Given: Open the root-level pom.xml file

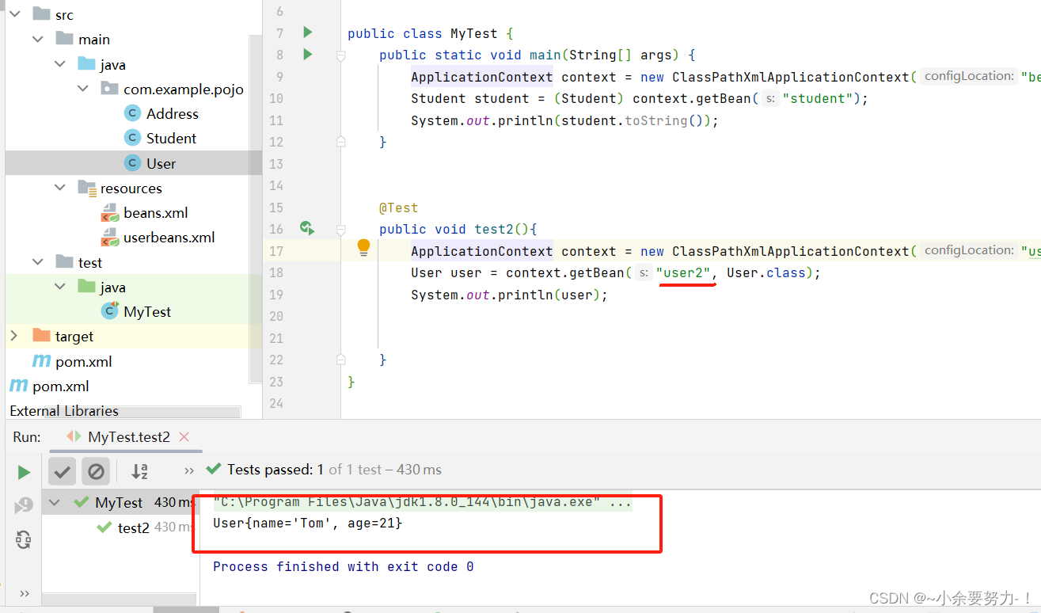Looking at the screenshot, I should (61, 386).
